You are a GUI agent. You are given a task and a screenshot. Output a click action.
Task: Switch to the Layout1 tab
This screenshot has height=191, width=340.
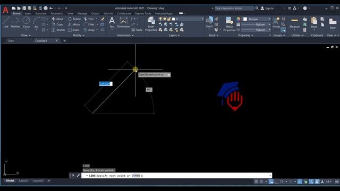tap(23, 180)
